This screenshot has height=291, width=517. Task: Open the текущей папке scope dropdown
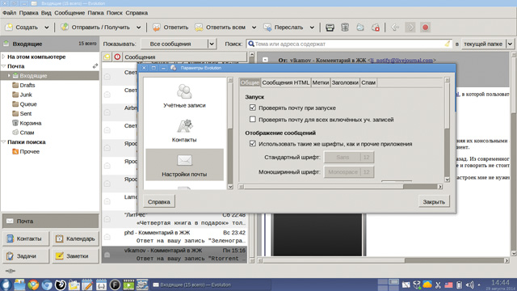point(487,44)
